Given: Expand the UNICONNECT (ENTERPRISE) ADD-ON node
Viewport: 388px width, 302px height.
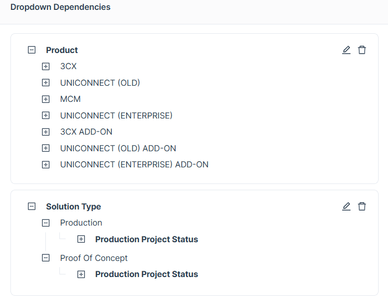Looking at the screenshot, I should (46, 164).
